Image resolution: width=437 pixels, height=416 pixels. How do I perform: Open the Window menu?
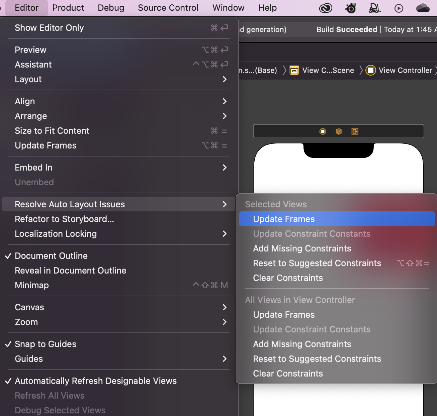[x=229, y=8]
